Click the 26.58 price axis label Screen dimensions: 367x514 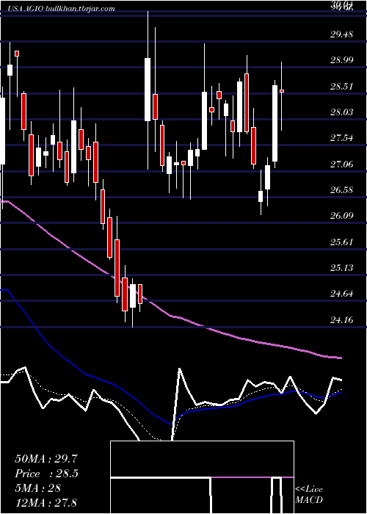(341, 189)
